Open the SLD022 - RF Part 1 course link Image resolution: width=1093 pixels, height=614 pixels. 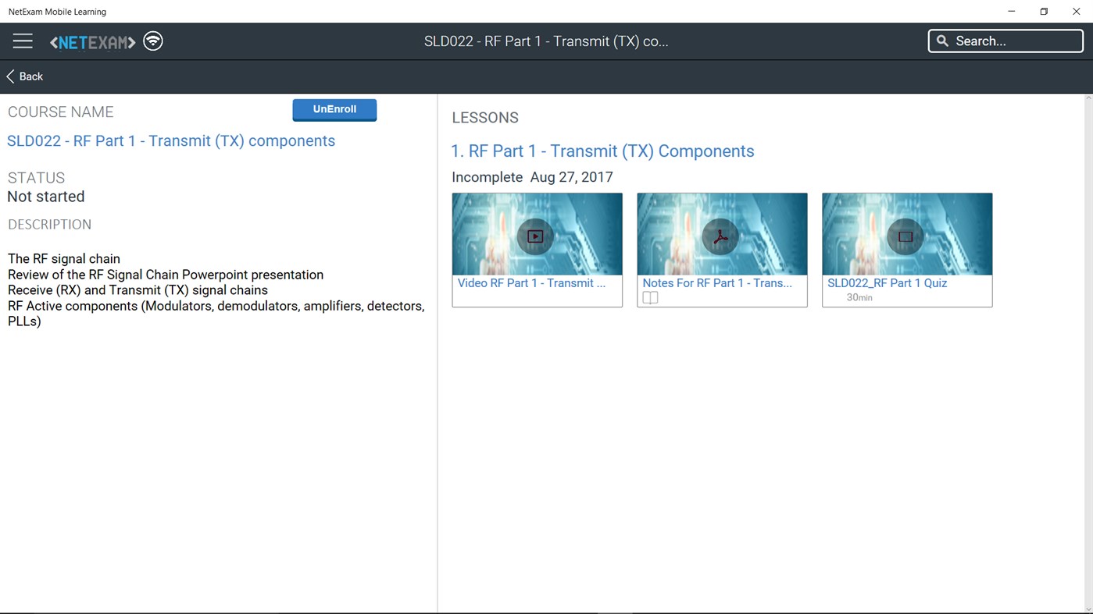click(x=170, y=140)
